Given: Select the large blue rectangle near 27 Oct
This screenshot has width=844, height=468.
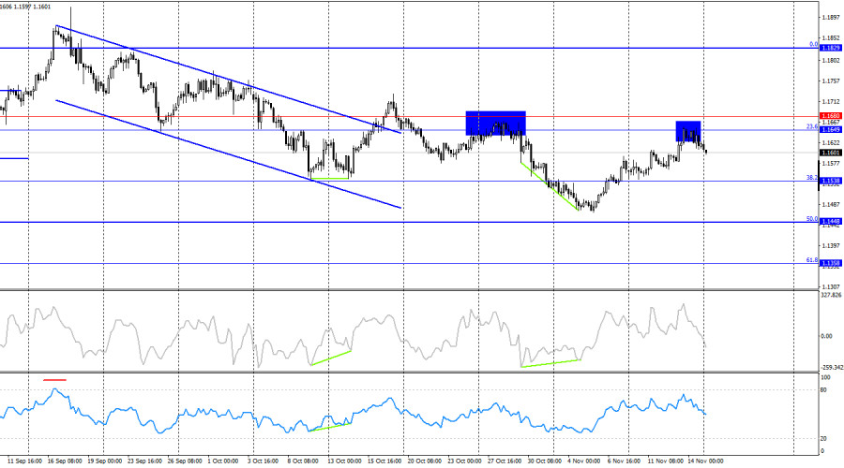Looking at the screenshot, I should coord(495,124).
